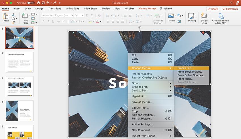
Task: Click Create and Share Adobe PDF
Action: [220, 18]
